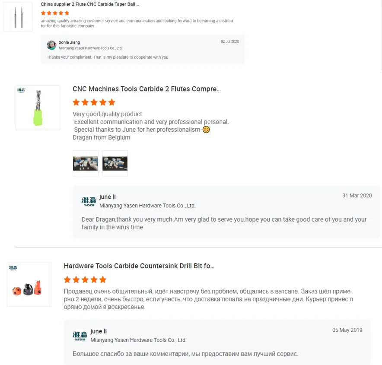Click the June li name on the 31 Mar 2020 reply
This screenshot has width=382, height=365.
[x=108, y=197]
